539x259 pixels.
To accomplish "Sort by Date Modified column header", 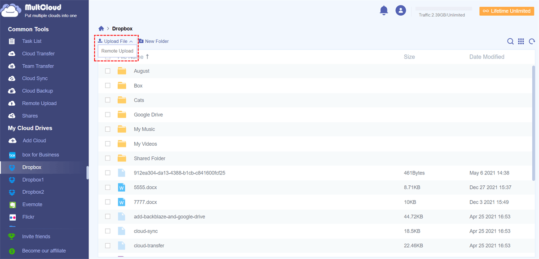I will click(487, 57).
